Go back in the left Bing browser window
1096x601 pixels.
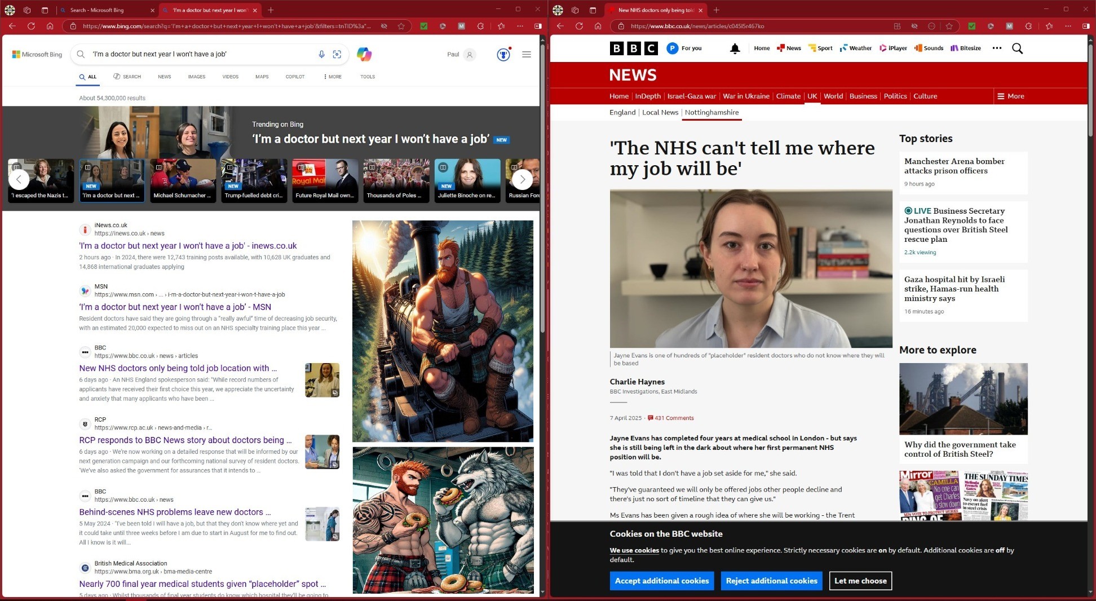click(x=12, y=26)
